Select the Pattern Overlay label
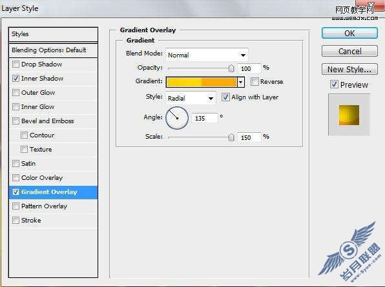 [x=44, y=206]
